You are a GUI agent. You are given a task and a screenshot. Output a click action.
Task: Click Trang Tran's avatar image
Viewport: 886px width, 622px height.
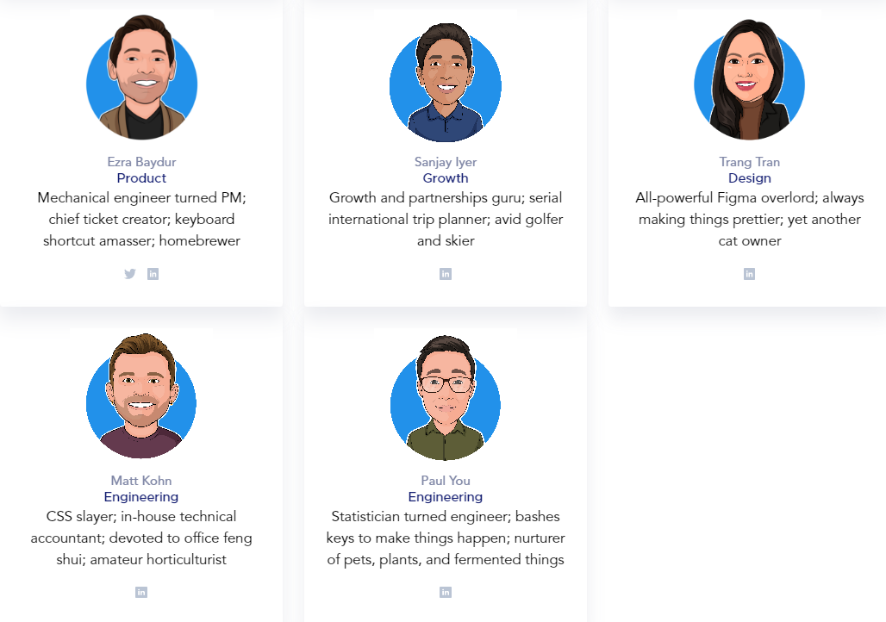pyautogui.click(x=749, y=82)
